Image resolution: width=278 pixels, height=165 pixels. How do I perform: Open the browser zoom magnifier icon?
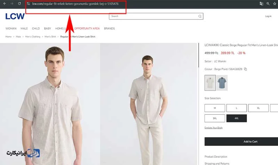point(268,3)
